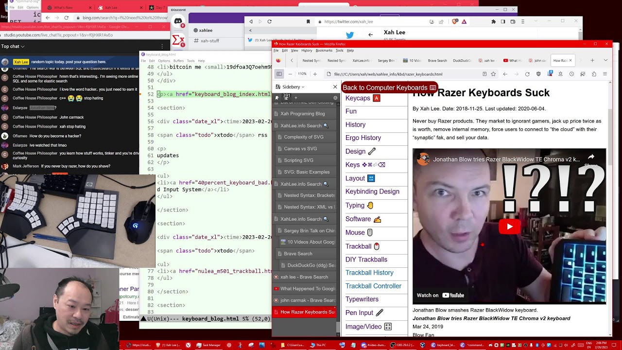The height and width of the screenshot is (350, 622).
Task: Open the uBlock shield icon in Firefox toolbar
Action: pos(538,74)
